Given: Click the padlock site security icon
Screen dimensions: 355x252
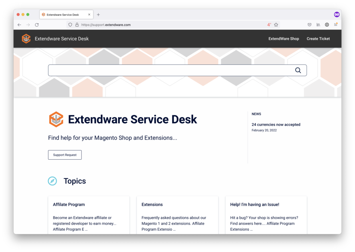Looking at the screenshot, I should [77, 25].
